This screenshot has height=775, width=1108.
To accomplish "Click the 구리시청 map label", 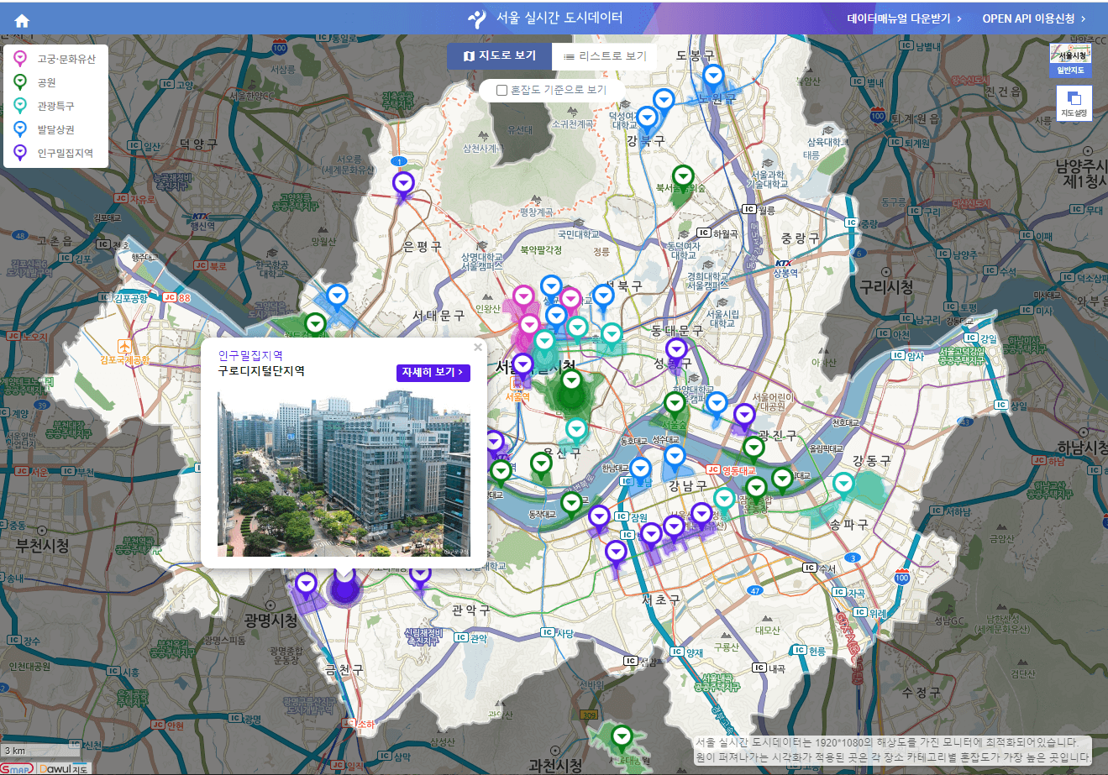I will click(x=886, y=286).
